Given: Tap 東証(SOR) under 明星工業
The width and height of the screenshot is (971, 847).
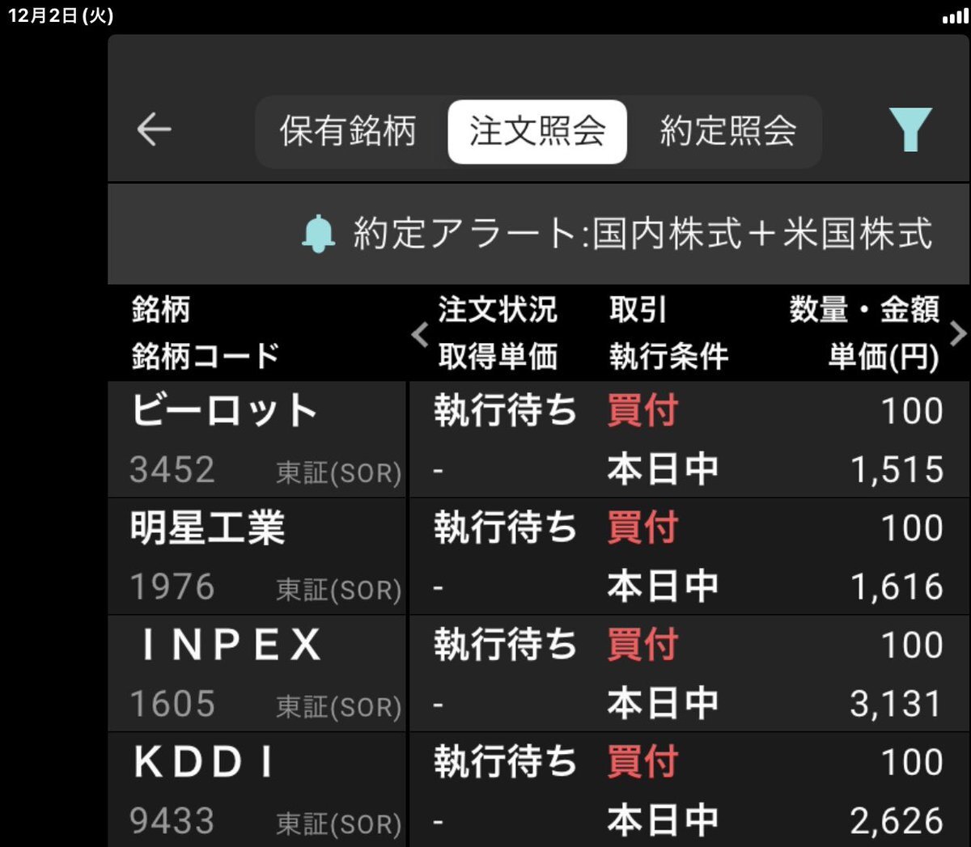Looking at the screenshot, I should coord(339,591).
